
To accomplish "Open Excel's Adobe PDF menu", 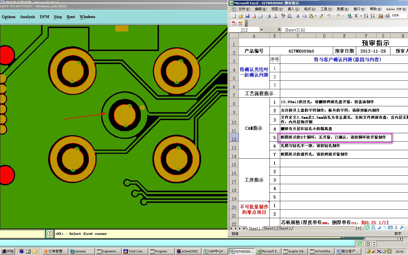I will (396, 9).
